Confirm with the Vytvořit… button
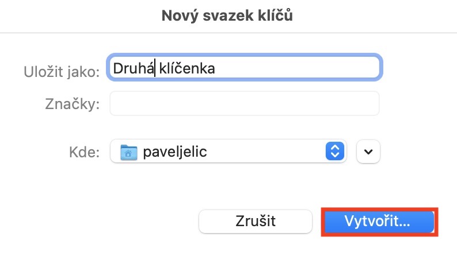The height and width of the screenshot is (256, 457). (x=377, y=222)
